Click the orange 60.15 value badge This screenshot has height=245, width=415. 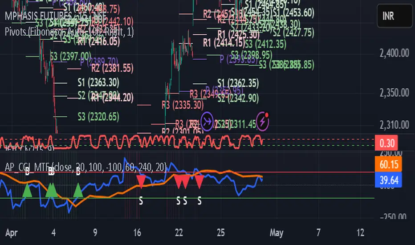coord(389,164)
